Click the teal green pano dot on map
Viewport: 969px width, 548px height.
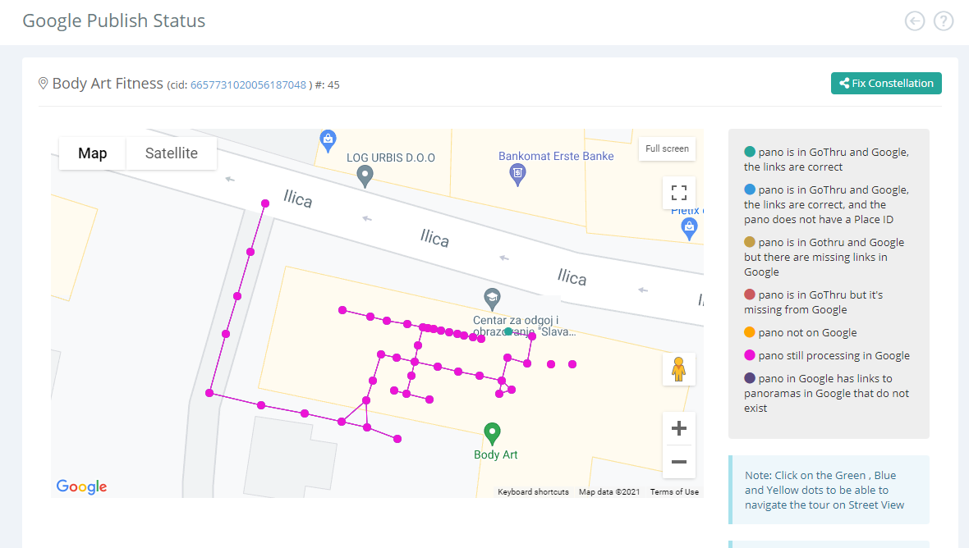click(x=508, y=331)
